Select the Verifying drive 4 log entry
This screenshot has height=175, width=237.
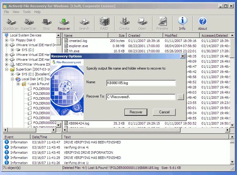[x=76, y=147]
